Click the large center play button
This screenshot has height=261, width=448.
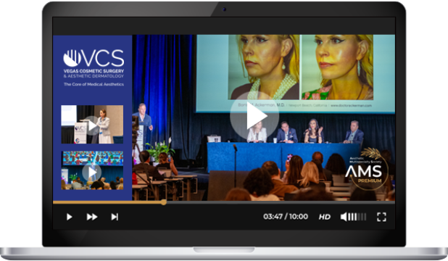tap(254, 116)
